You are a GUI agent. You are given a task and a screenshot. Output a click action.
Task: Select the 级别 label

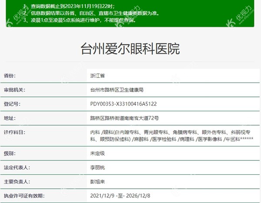pyautogui.click(x=10, y=153)
